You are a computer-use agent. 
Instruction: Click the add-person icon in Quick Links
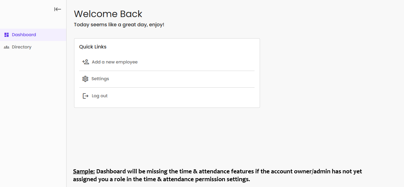(x=85, y=62)
